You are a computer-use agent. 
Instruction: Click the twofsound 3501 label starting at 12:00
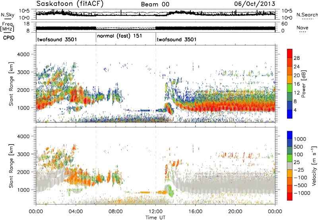[176, 39]
